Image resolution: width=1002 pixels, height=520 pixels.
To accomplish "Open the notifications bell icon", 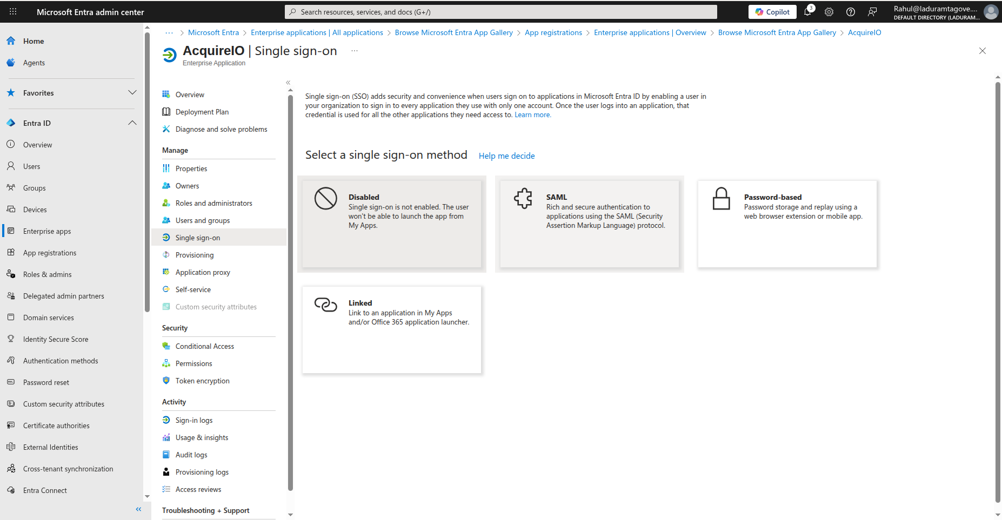I will pos(807,12).
